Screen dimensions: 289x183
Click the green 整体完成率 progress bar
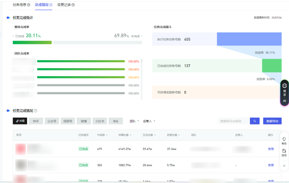point(32,42)
